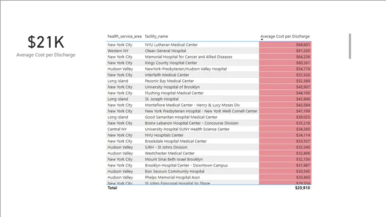This screenshot has height=217, width=386.
Task: Click the $34,114 cost value
Action: [303, 135]
